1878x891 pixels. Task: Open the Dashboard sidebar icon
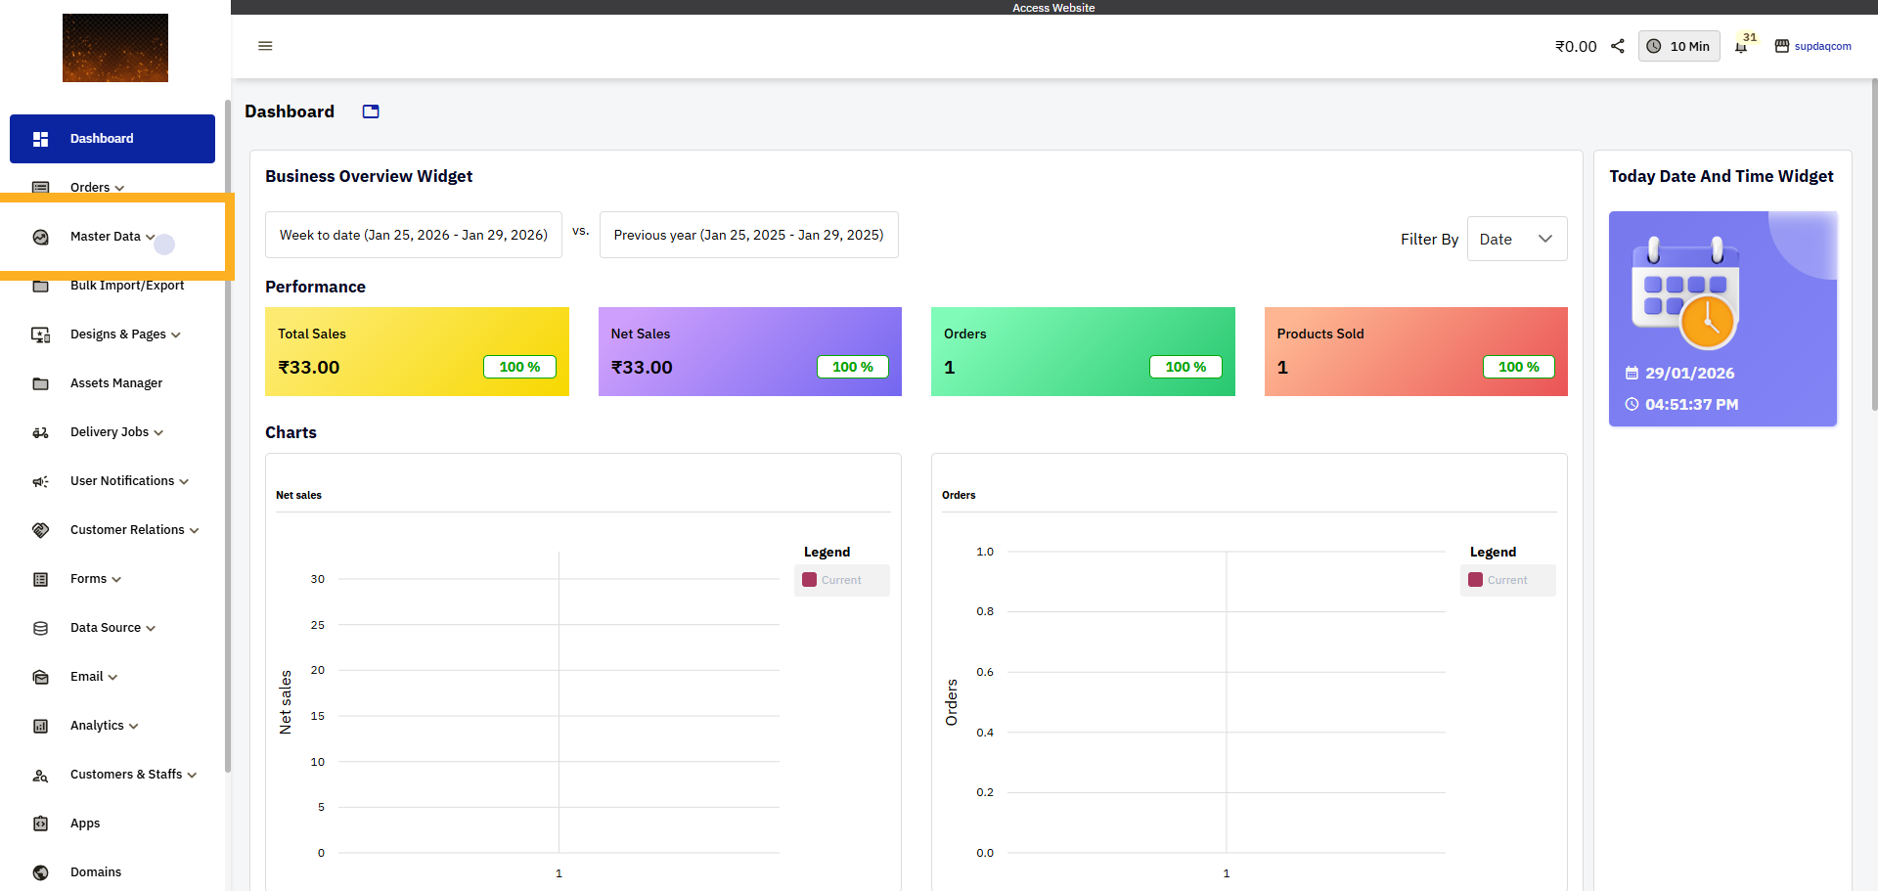tap(40, 138)
